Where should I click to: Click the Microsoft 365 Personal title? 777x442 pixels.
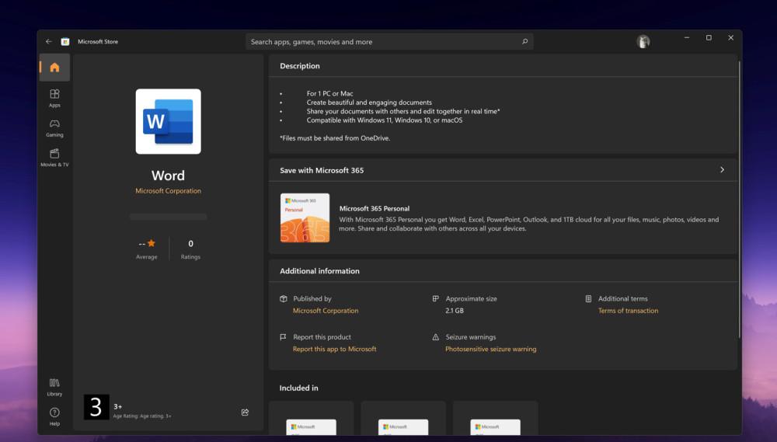click(375, 209)
